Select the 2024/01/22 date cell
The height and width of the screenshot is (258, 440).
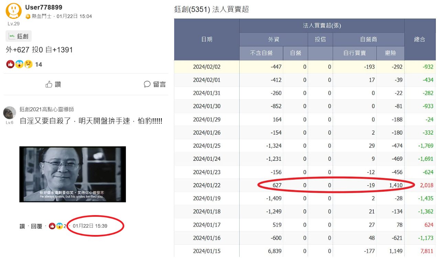coord(207,185)
